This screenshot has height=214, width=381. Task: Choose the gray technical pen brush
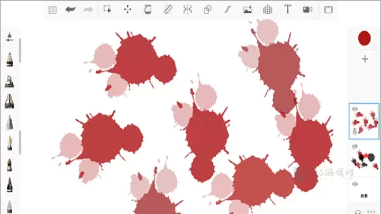pyautogui.click(x=10, y=122)
